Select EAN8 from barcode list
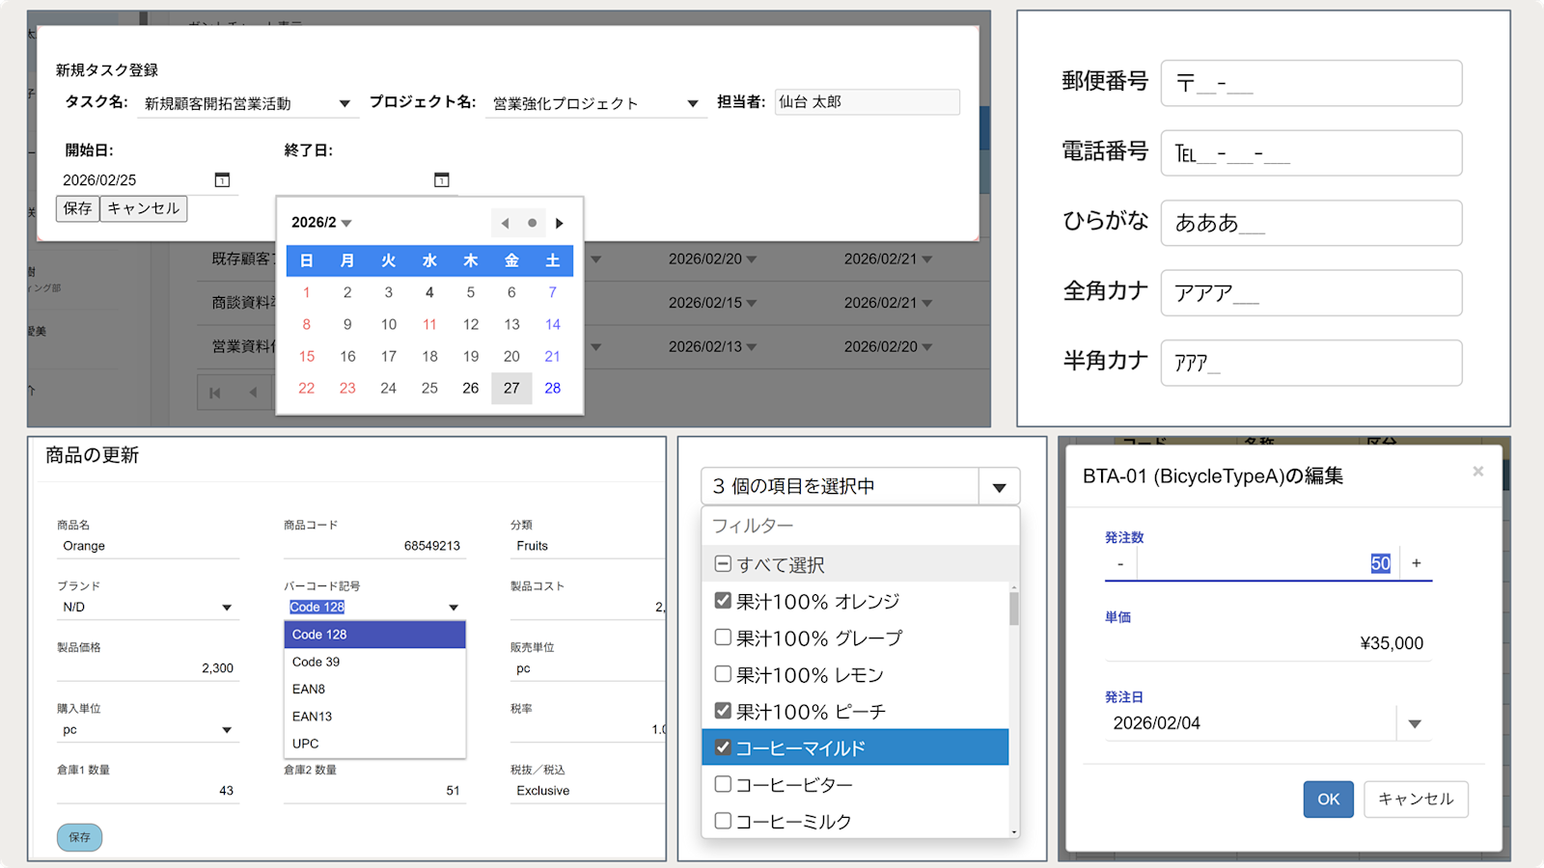Viewport: 1544px width, 868px height. pyautogui.click(x=374, y=689)
